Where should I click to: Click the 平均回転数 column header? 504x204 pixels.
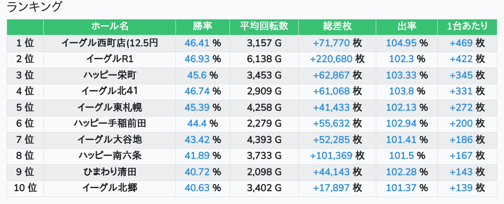(x=264, y=26)
